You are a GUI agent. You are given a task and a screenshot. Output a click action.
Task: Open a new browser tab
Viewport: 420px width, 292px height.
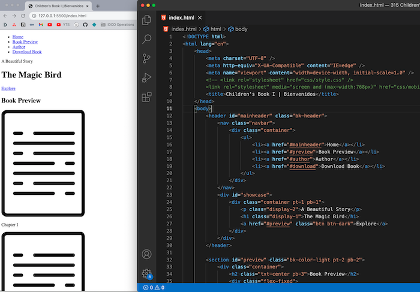98,6
